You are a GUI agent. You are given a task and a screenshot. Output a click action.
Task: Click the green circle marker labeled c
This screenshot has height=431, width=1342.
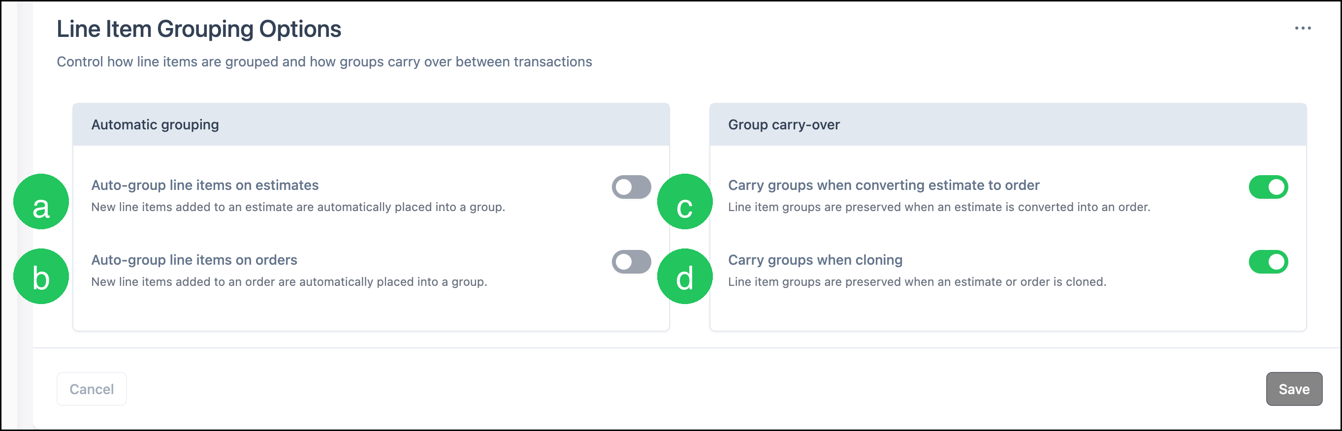pos(685,201)
